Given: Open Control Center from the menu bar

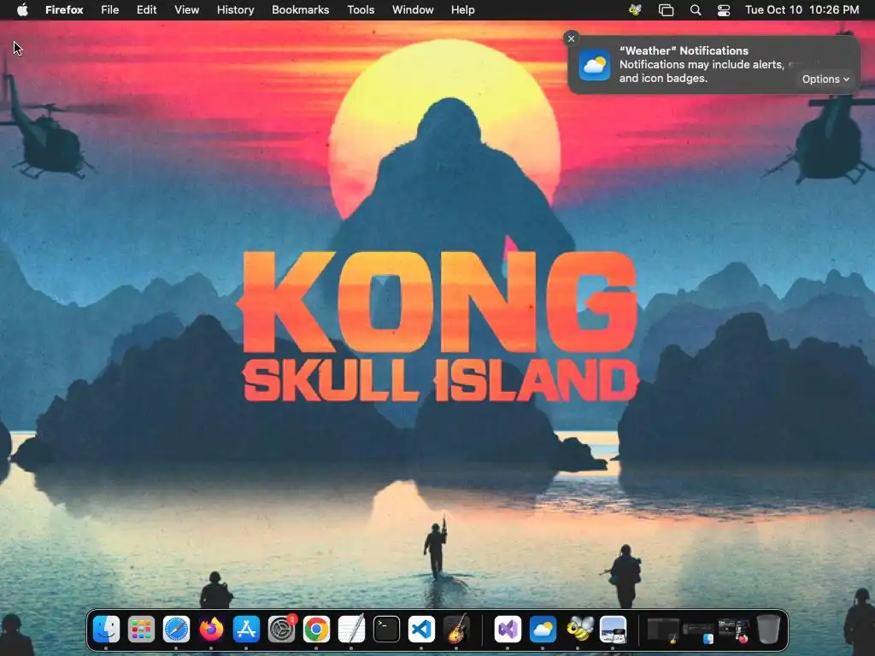Looking at the screenshot, I should pyautogui.click(x=724, y=10).
